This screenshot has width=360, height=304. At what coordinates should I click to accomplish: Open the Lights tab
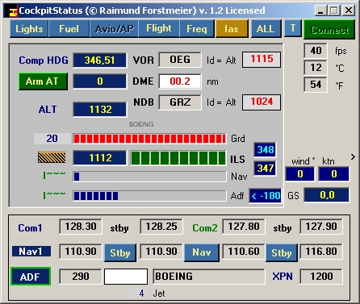tap(29, 29)
